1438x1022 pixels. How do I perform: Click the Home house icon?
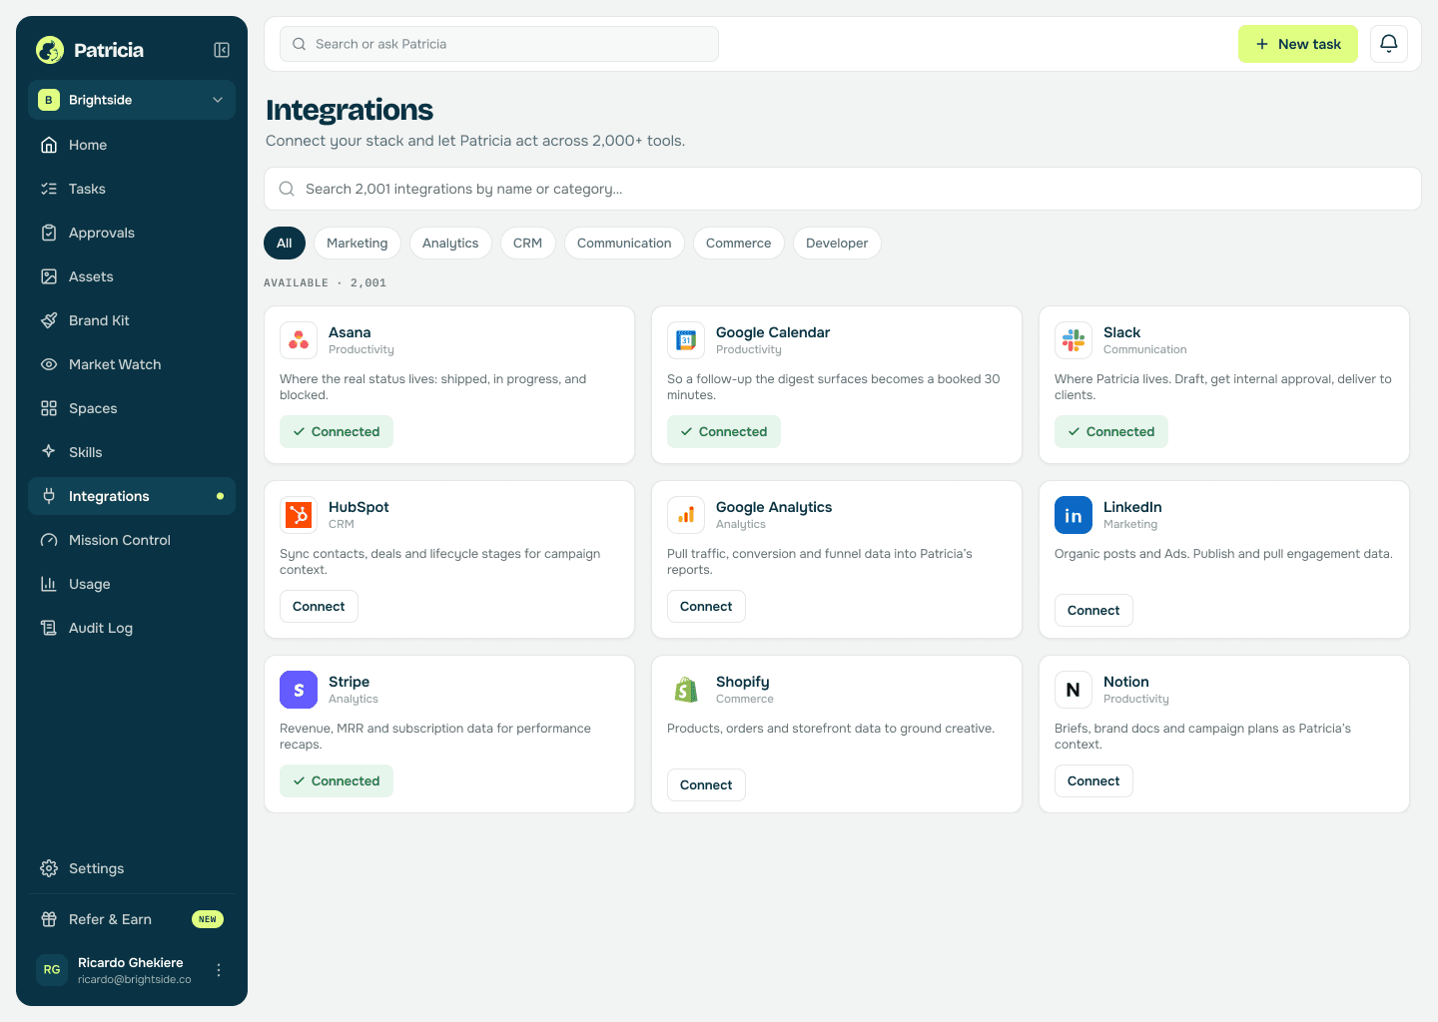[x=49, y=145]
